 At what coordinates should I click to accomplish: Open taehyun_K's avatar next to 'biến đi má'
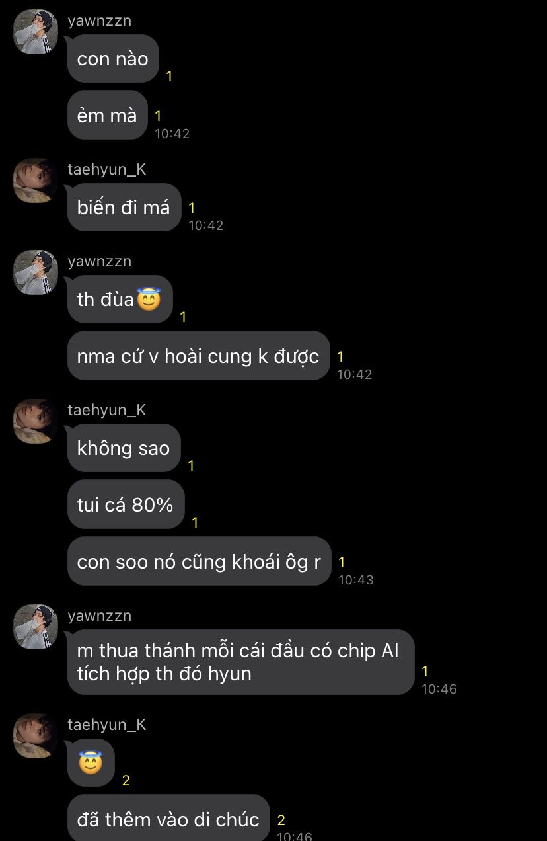click(36, 180)
